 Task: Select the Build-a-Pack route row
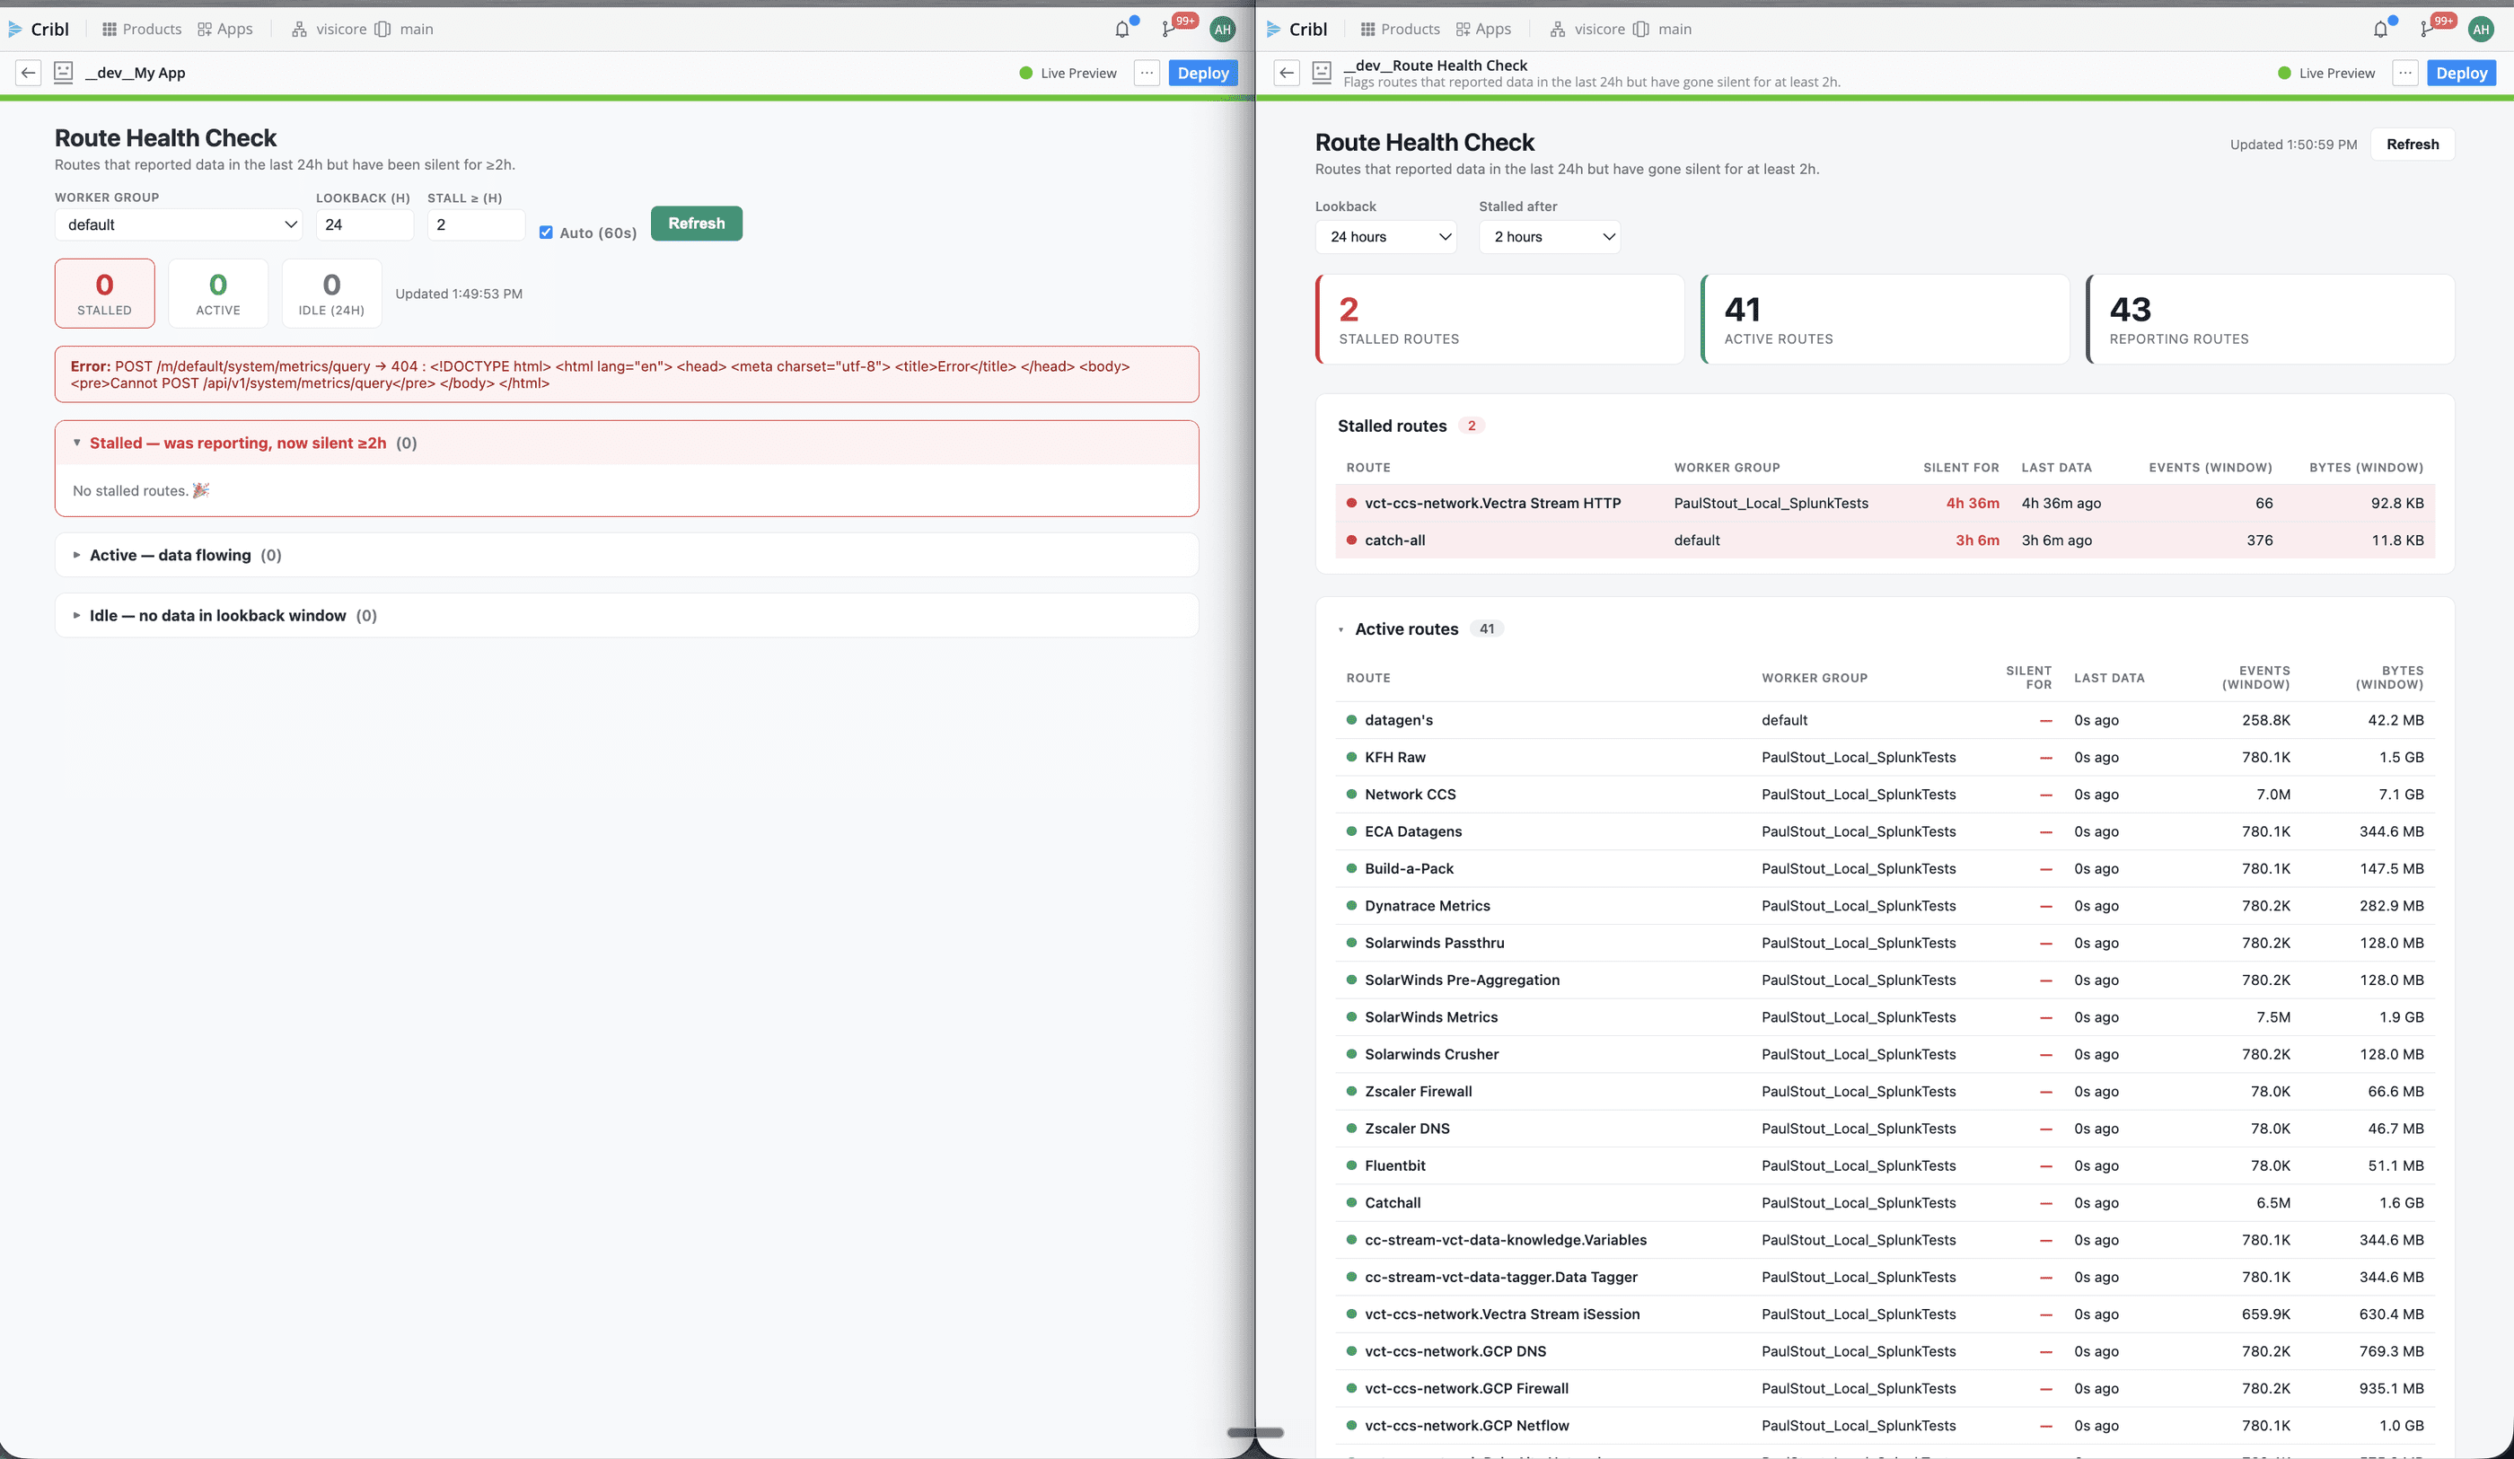[1885, 868]
